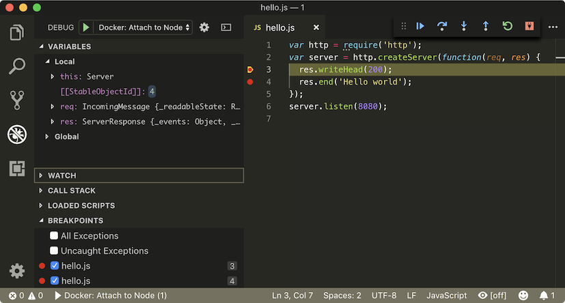Screen dimensions: 565x303
Task: Disable hello.js line 4 breakpoint checkbox
Action: point(55,280)
